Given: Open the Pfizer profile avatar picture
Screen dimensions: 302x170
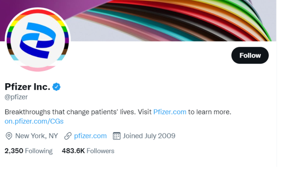Looking at the screenshot, I should (38, 39).
